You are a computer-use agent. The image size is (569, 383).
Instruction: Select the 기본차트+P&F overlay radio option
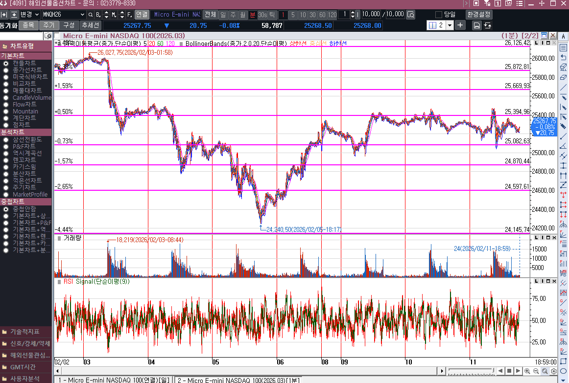coord(6,223)
